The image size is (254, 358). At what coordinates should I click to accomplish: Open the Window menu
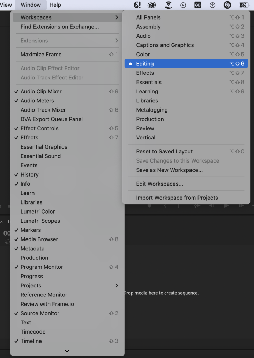[31, 5]
